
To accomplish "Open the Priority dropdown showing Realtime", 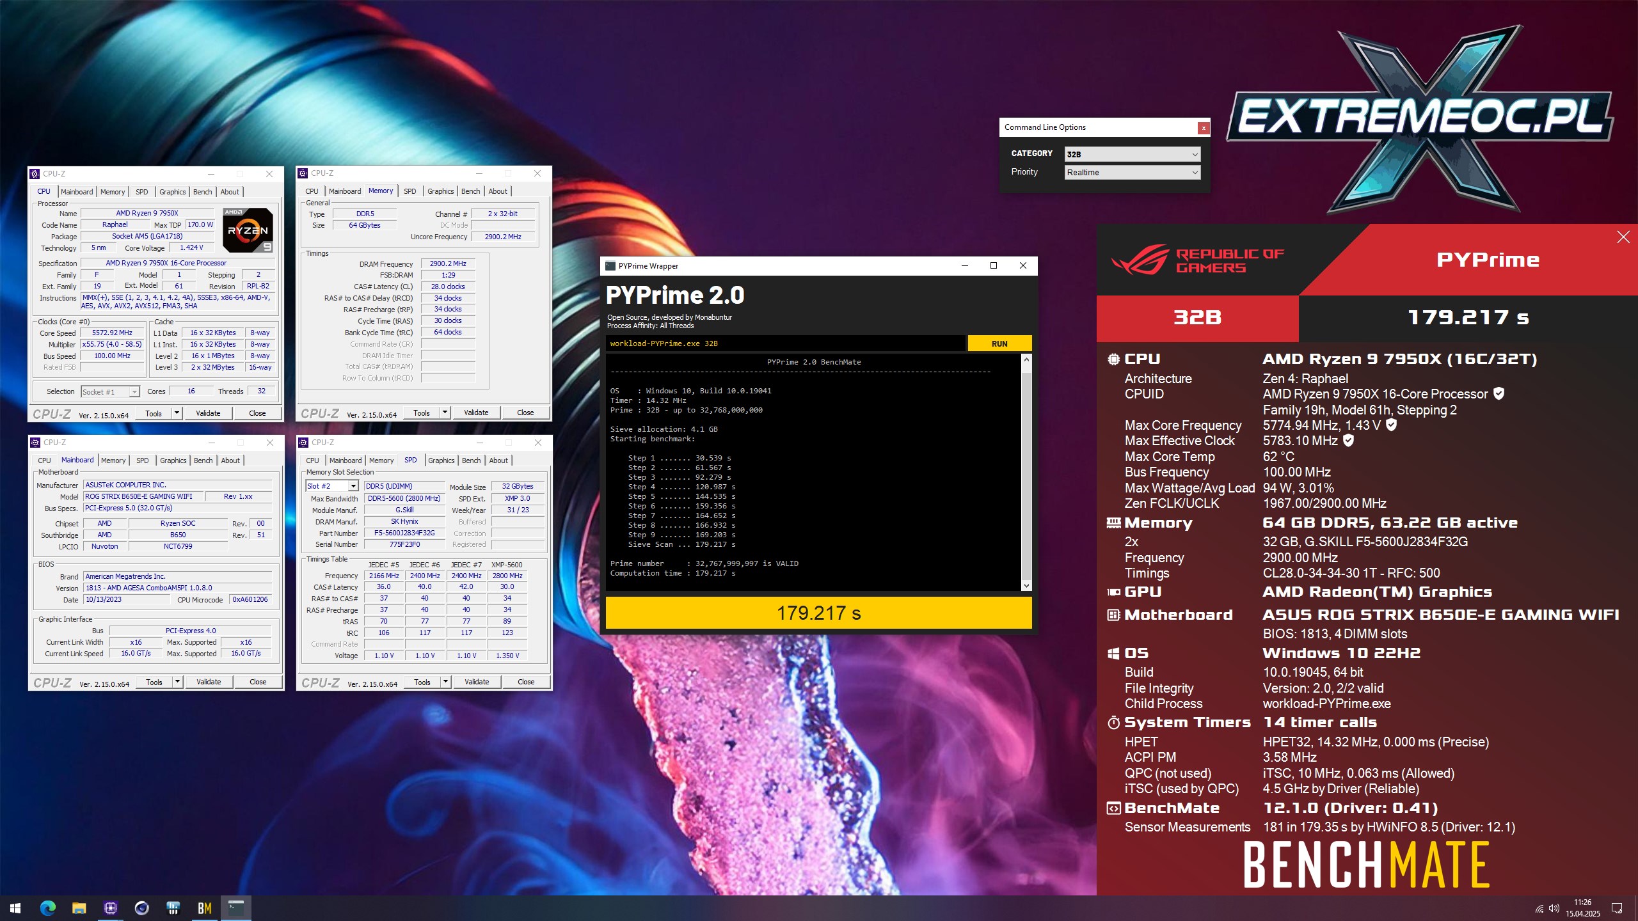I will click(1133, 173).
